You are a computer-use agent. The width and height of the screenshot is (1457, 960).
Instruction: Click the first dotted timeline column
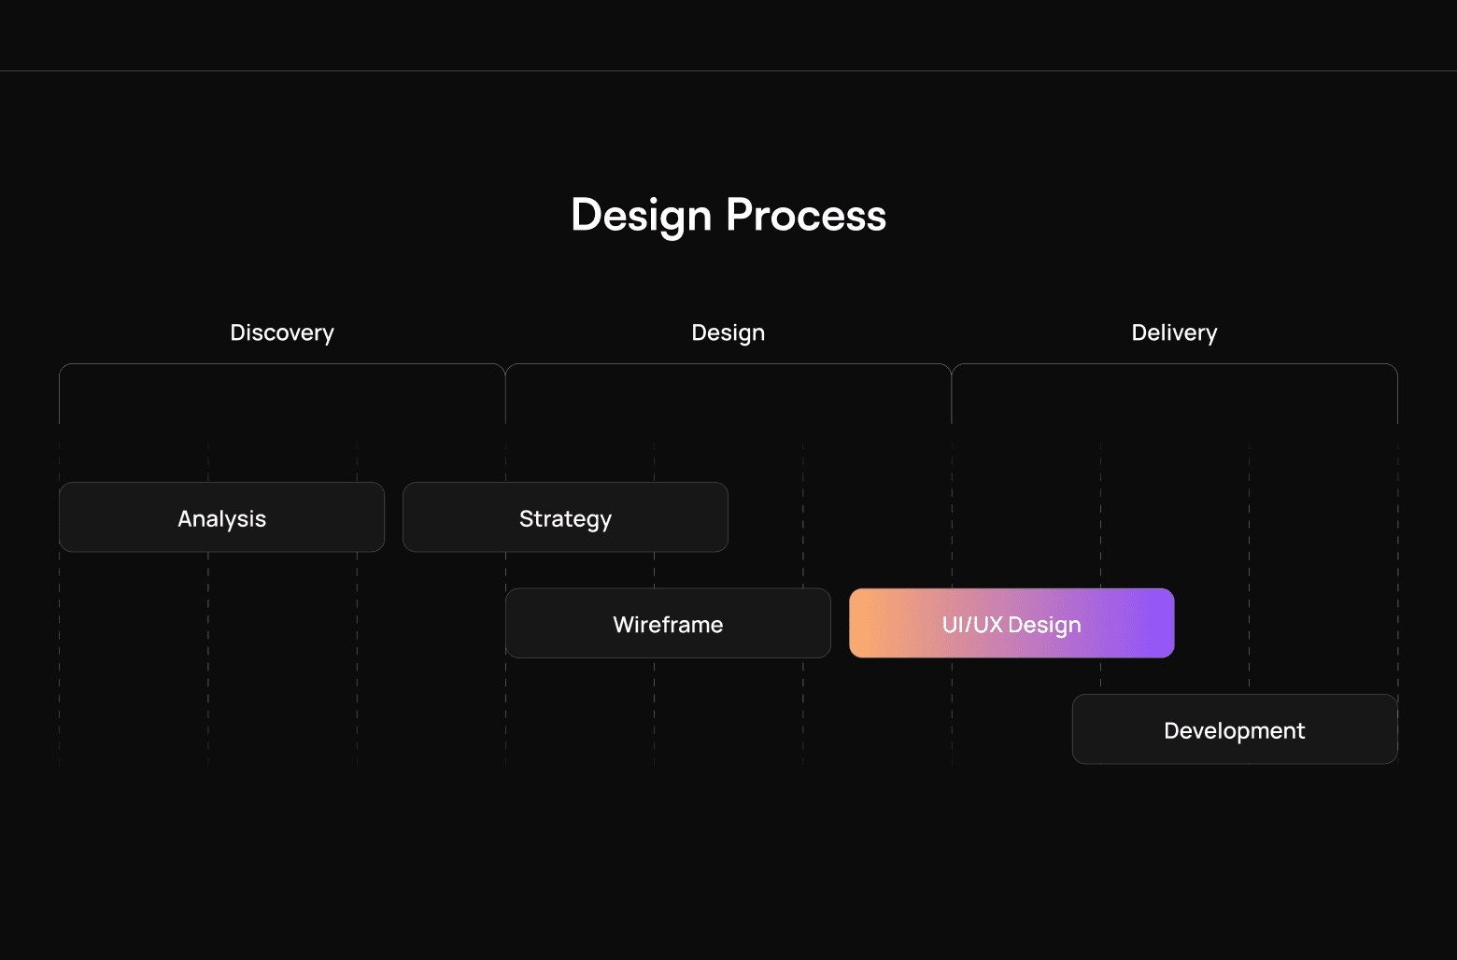(x=59, y=607)
